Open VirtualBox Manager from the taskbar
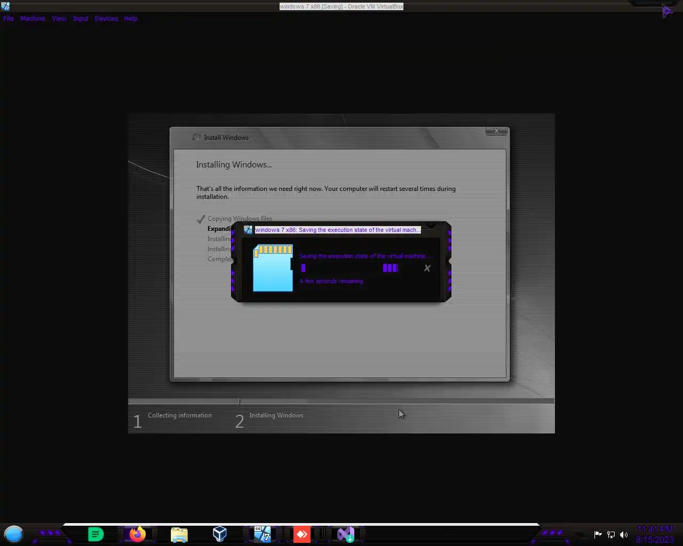Viewport: 683px width, 546px height. point(220,534)
